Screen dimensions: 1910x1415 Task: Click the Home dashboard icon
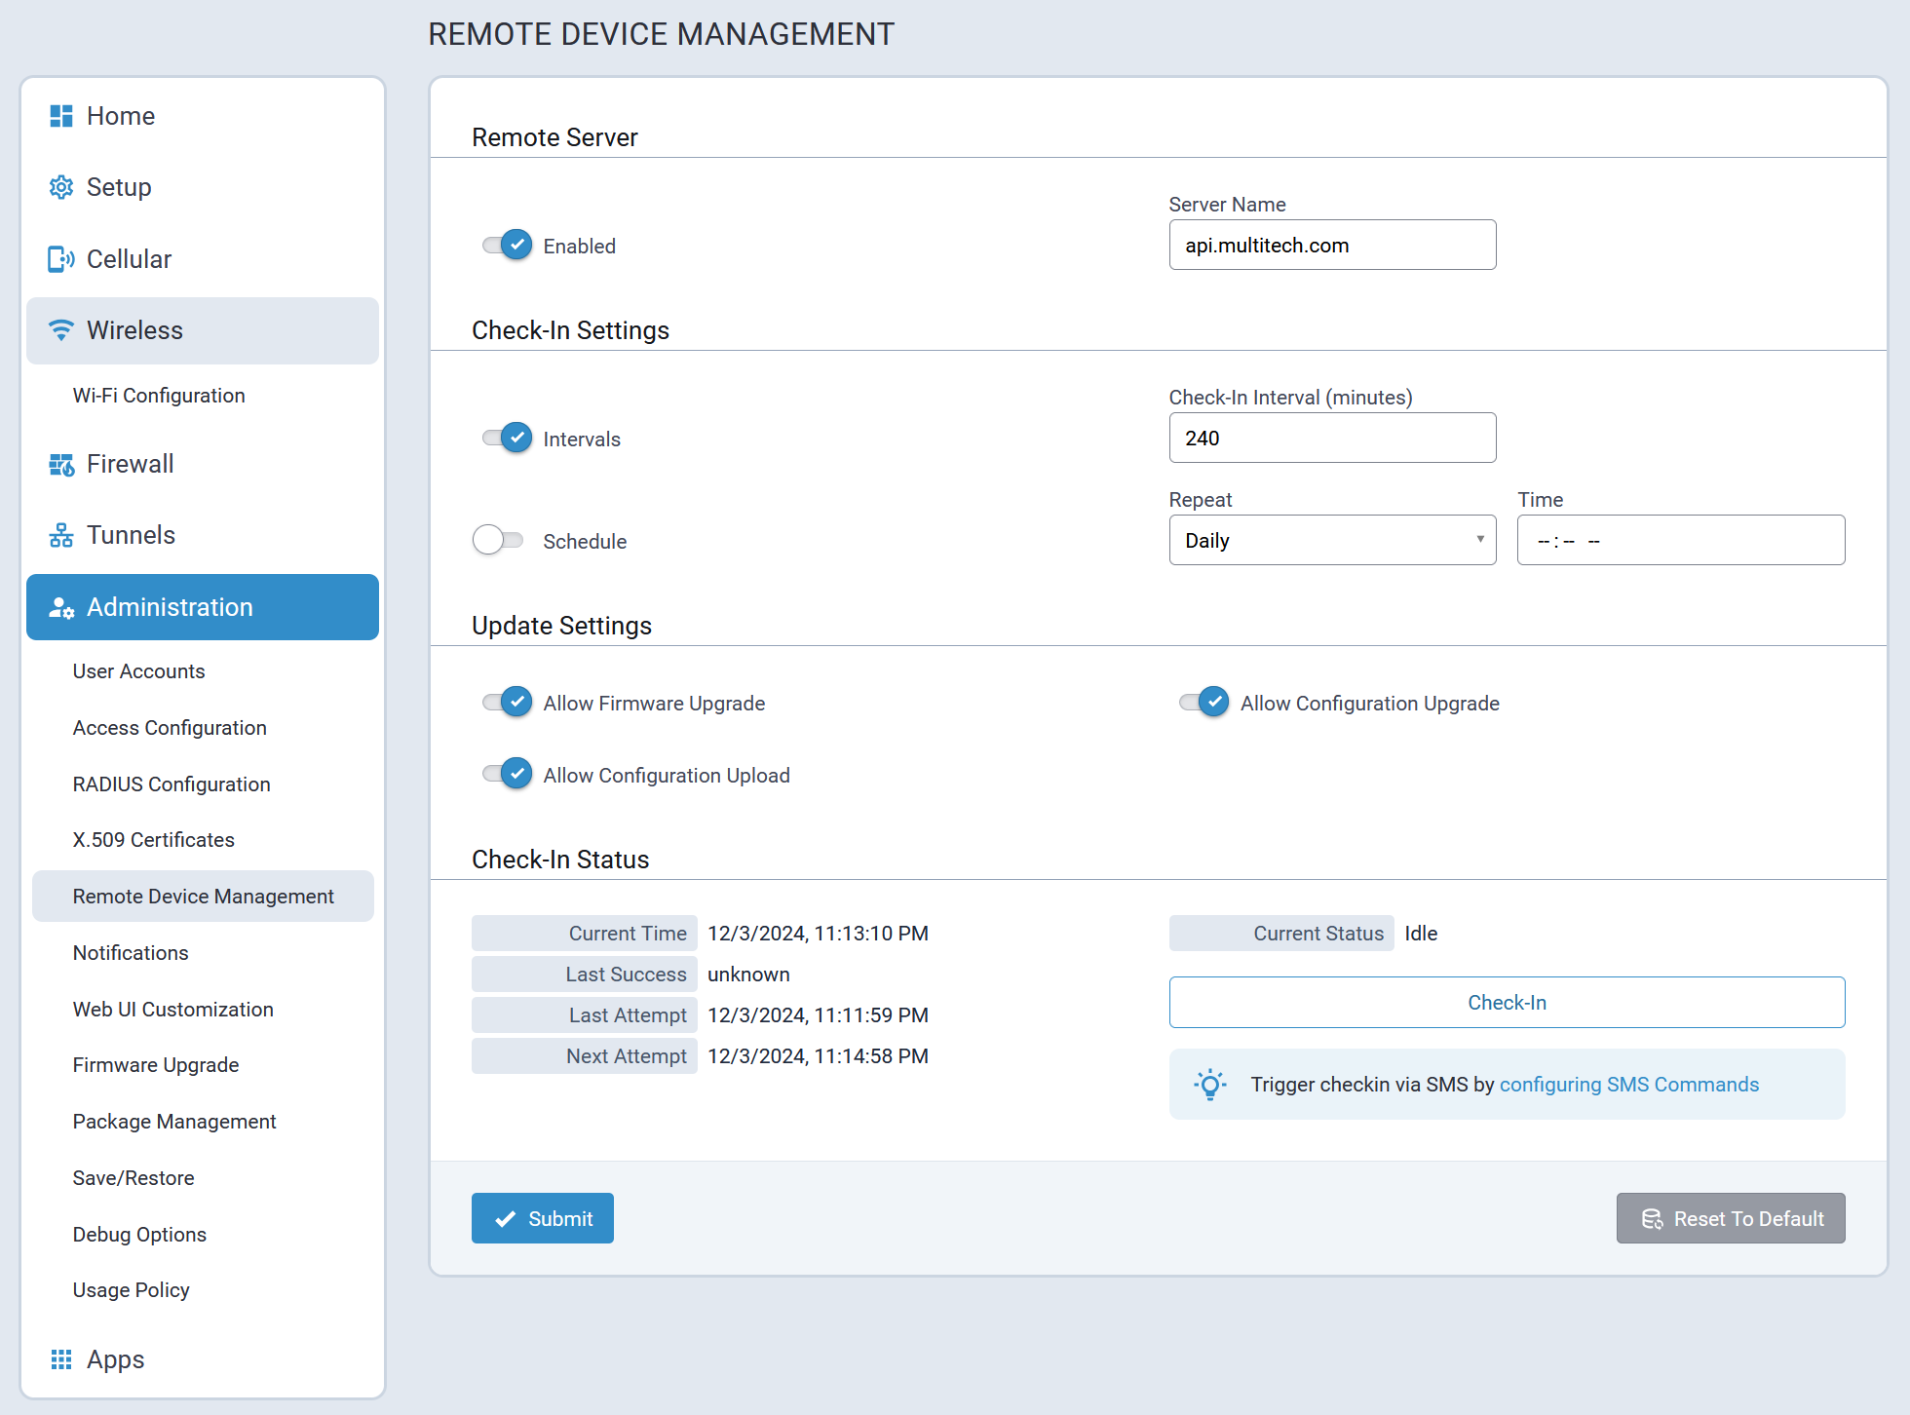pos(60,116)
